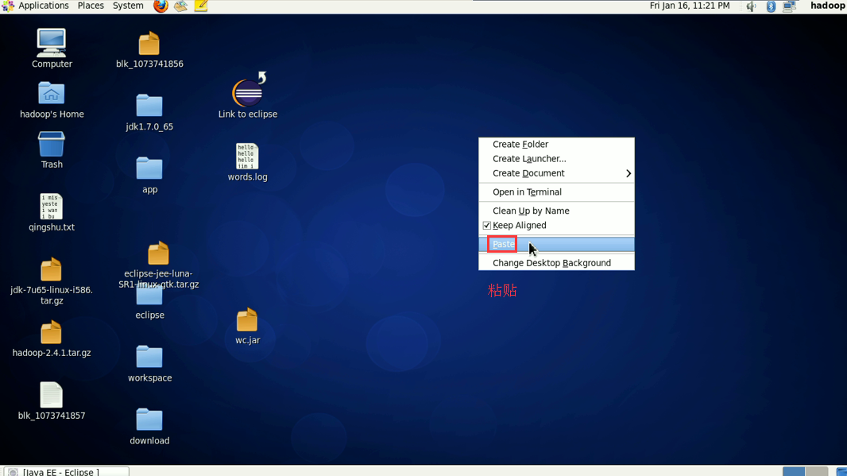Screen dimensions: 847x476
Task: Click the date and time clock
Action: [x=690, y=6]
